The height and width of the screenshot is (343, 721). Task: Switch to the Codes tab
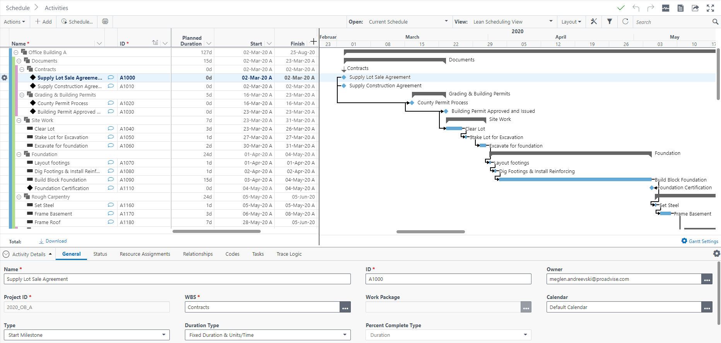click(x=232, y=254)
